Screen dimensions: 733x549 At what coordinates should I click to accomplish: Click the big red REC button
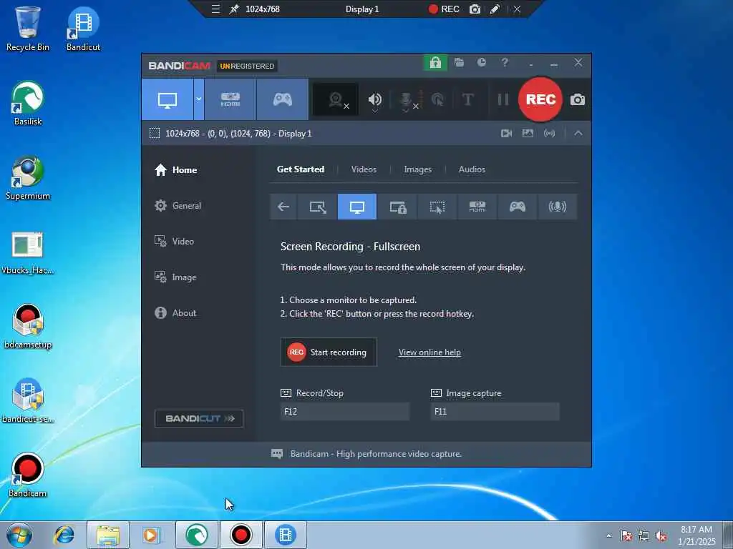540,99
